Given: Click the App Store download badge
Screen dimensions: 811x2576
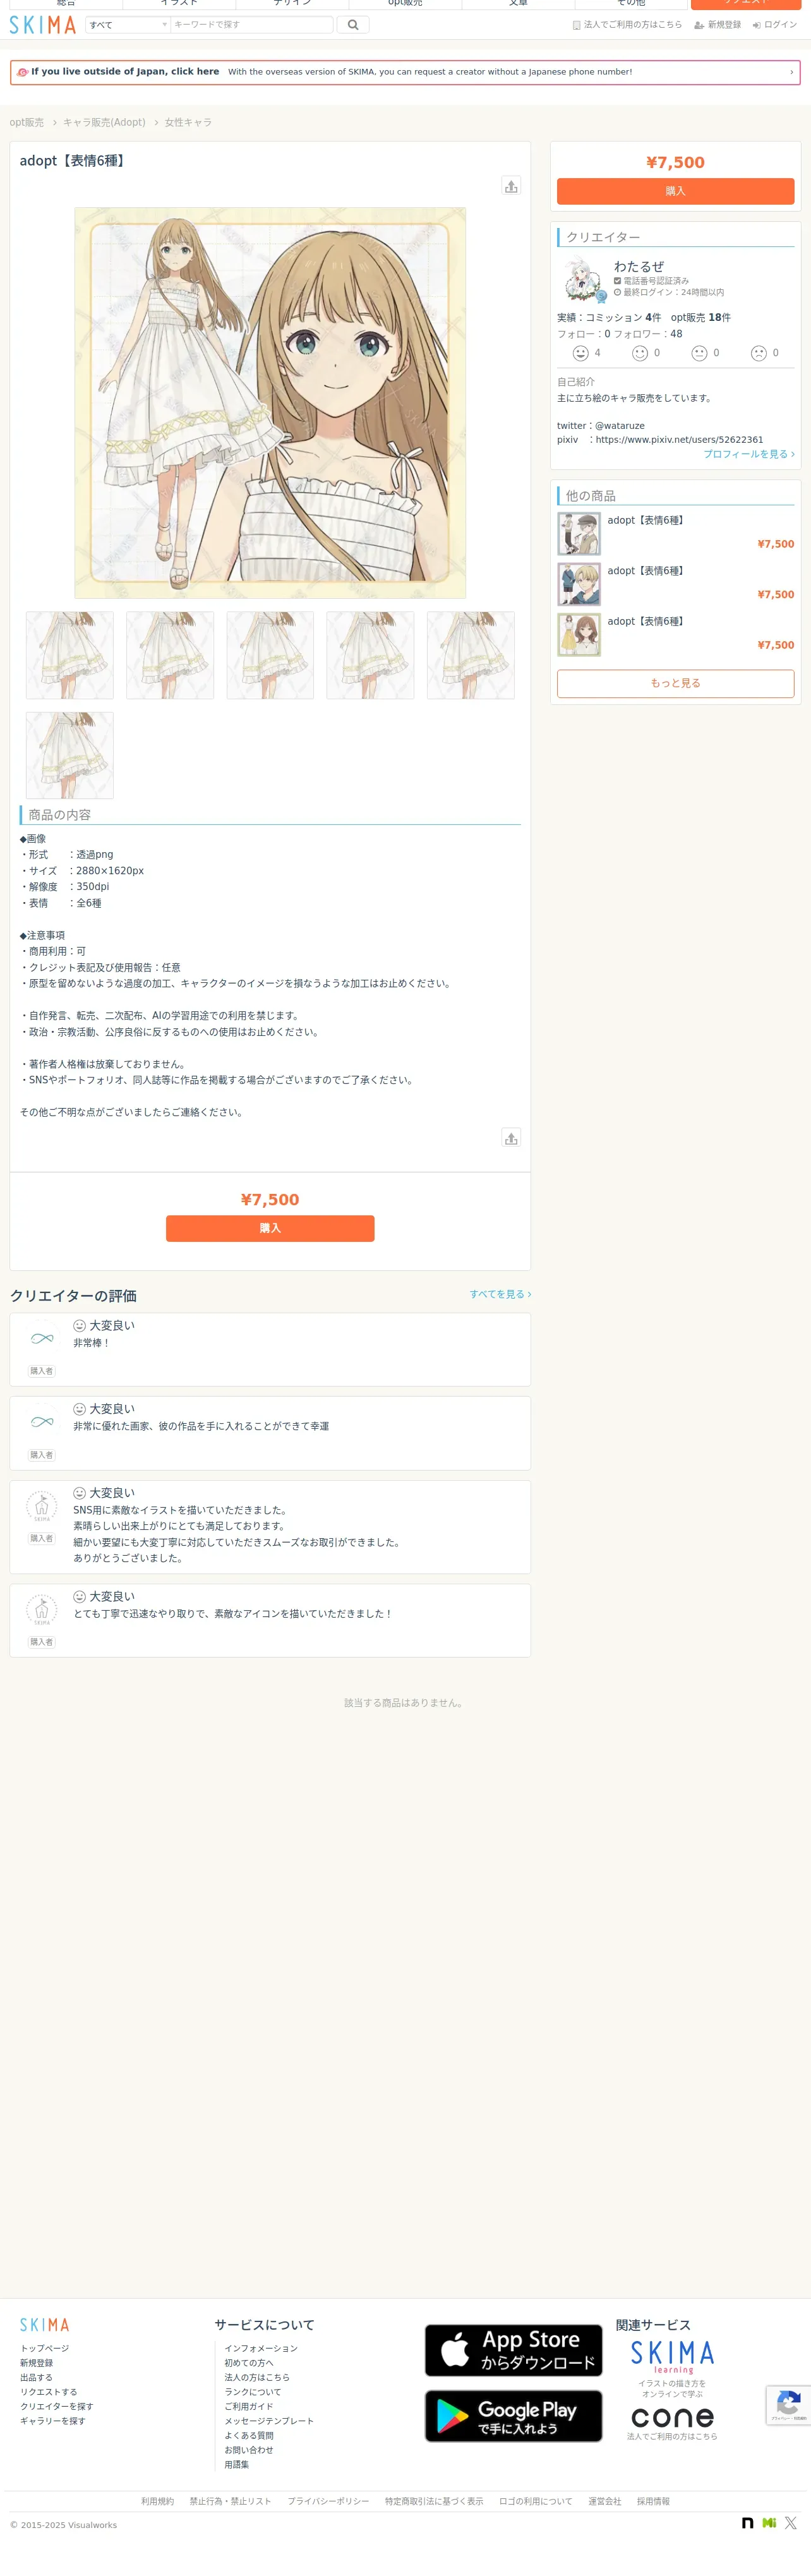Looking at the screenshot, I should point(513,2350).
